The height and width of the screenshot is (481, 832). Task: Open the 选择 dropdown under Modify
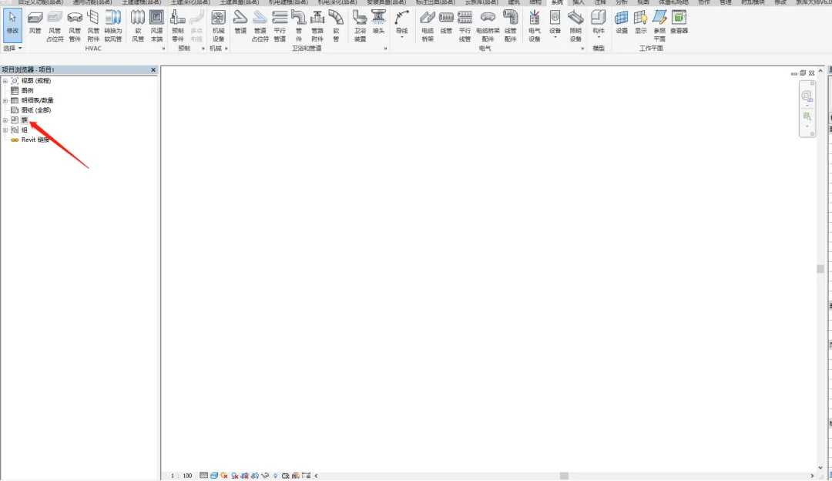[13, 49]
